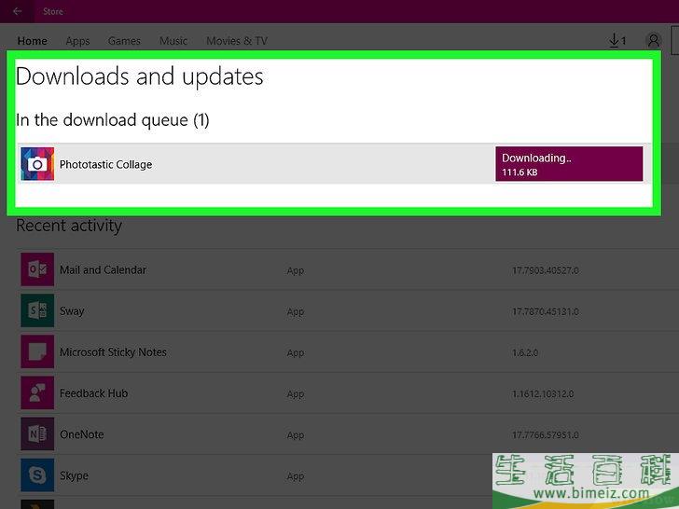
Task: Select Microsoft Sticky Notes entry name
Action: coord(113,351)
